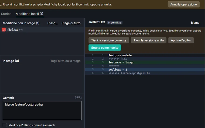Viewport: 205px width, 128px height.
Task: Click the panel splitter between file list and diff
Action: coord(85,73)
